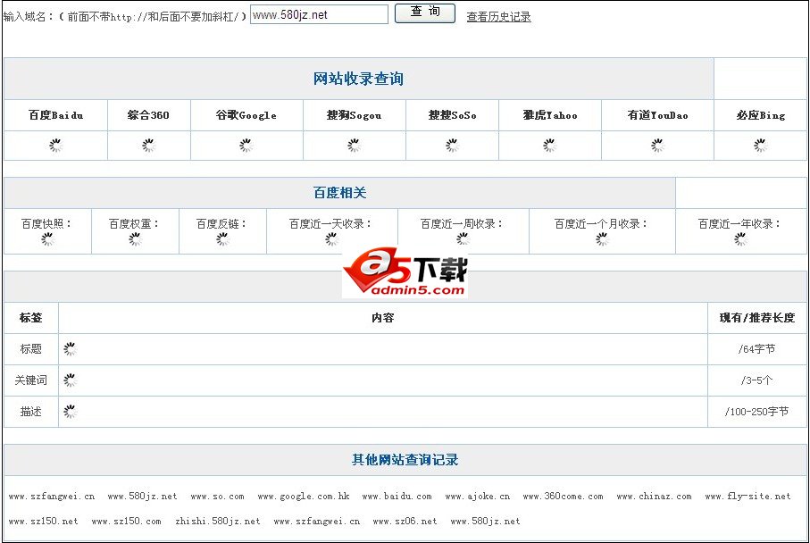Click the loading spinner in the 描述 row
Viewport: 810px width, 543px height.
70,412
